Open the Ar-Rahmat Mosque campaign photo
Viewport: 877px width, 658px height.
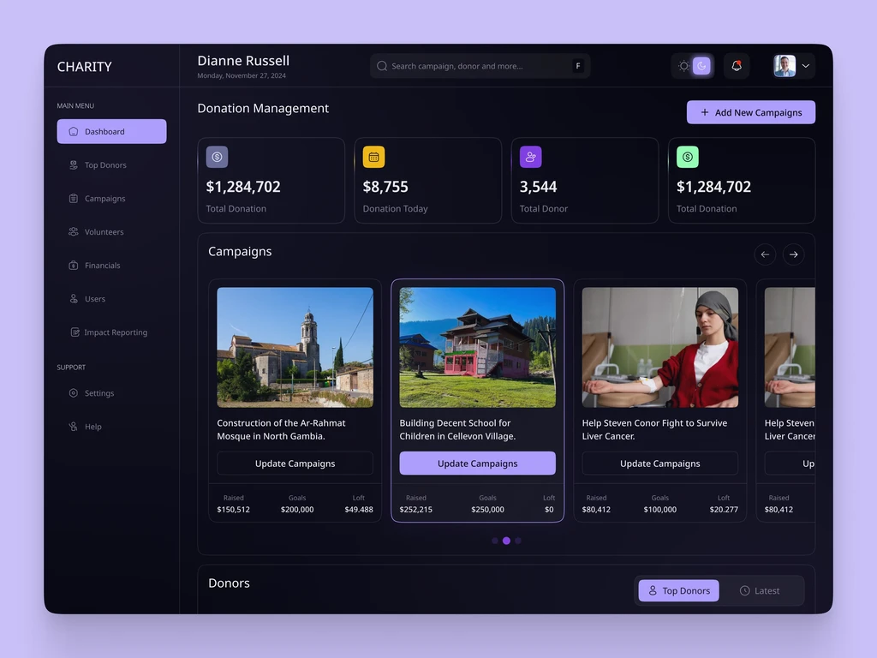(x=295, y=348)
